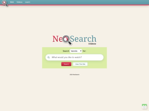Screen dimensions: 149x111
Task: Click the View This Site button
Action: [80, 64]
